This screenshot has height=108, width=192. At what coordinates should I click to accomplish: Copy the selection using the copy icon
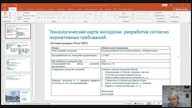point(10,16)
